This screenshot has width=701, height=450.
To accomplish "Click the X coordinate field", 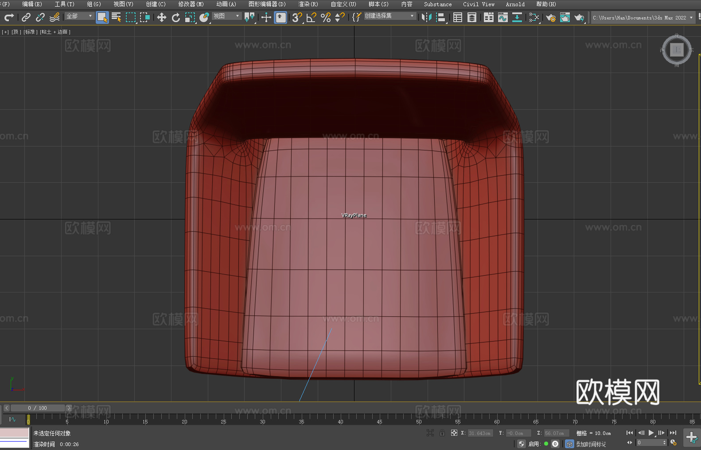I will 480,433.
